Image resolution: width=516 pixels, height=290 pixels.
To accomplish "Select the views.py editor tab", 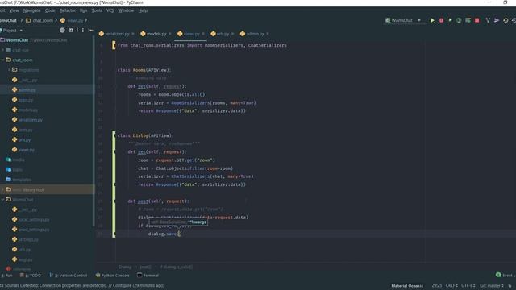I will pyautogui.click(x=192, y=34).
